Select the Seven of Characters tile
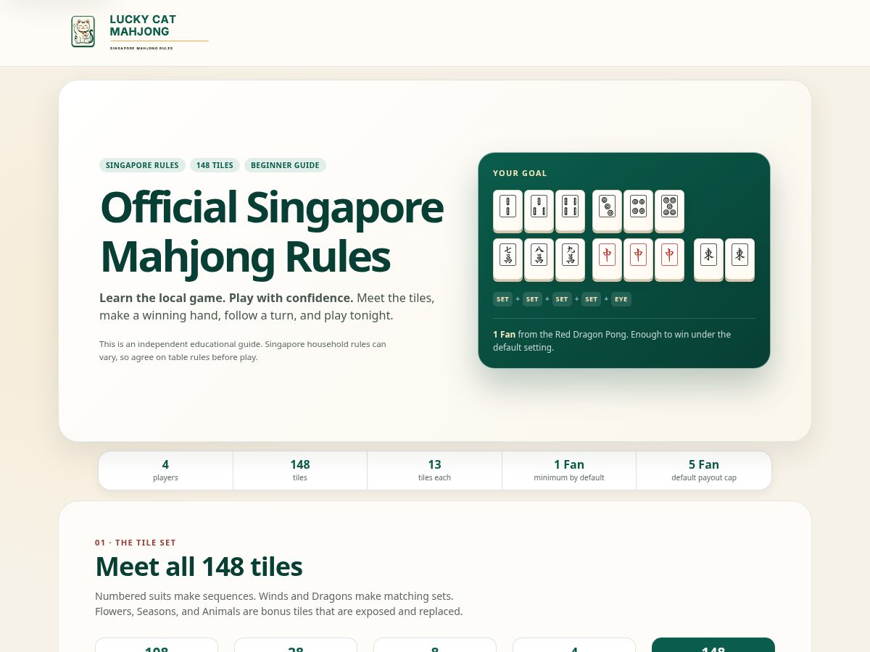 click(x=507, y=259)
